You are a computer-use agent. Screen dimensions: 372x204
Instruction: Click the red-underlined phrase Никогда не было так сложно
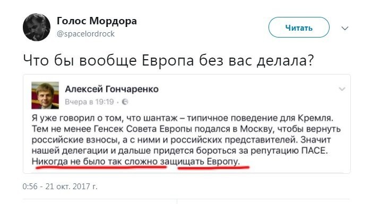pos(94,161)
